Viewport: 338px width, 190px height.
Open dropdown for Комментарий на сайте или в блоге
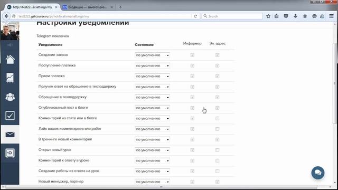click(152, 118)
